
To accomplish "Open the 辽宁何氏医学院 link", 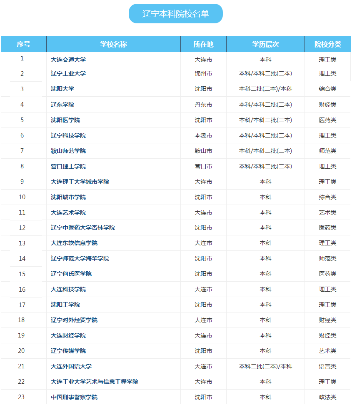I will pos(71,274).
